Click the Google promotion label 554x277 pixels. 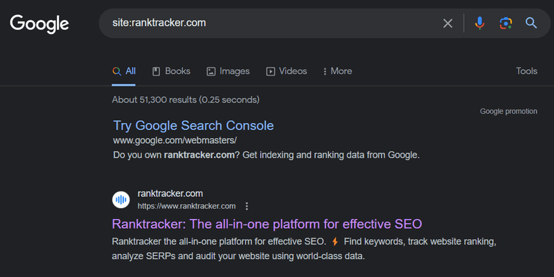tap(508, 111)
